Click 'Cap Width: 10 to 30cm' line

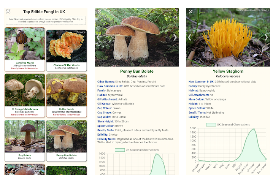coord(111,117)
